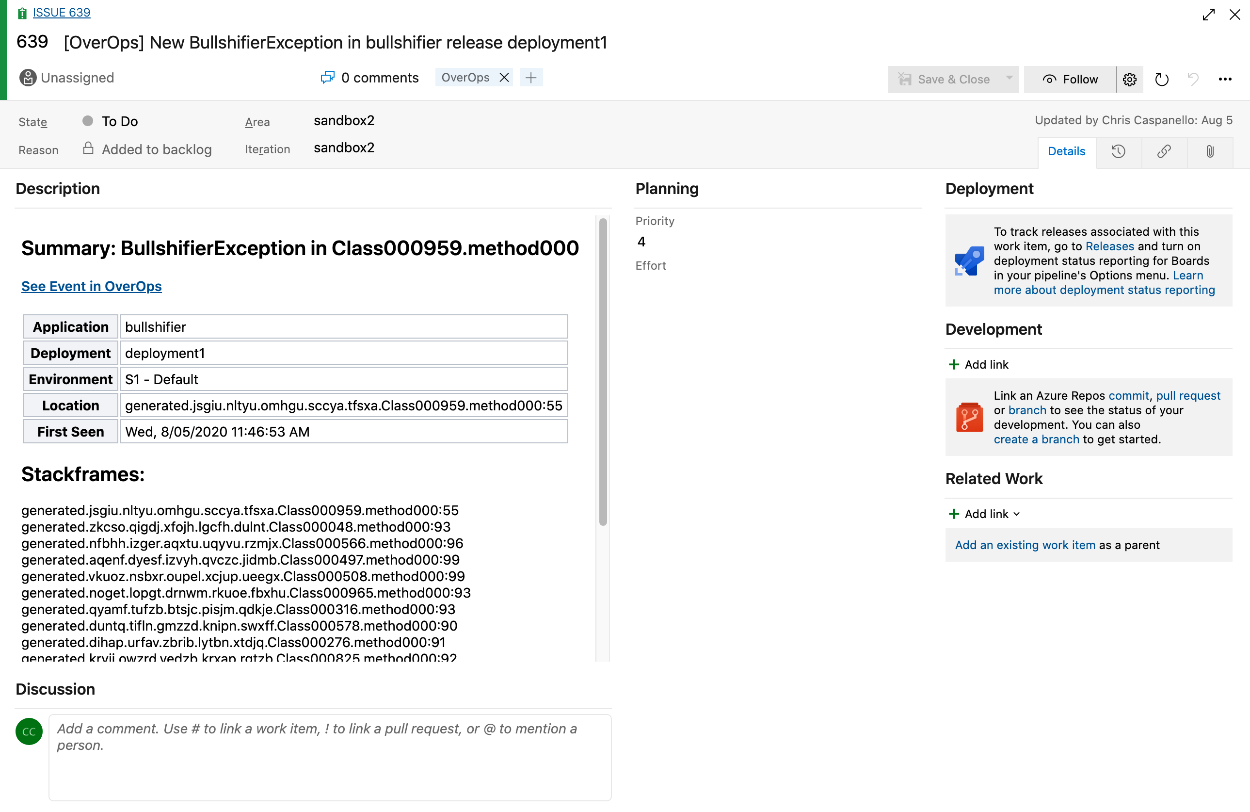Open the Save & Close dropdown arrow

click(x=1009, y=78)
